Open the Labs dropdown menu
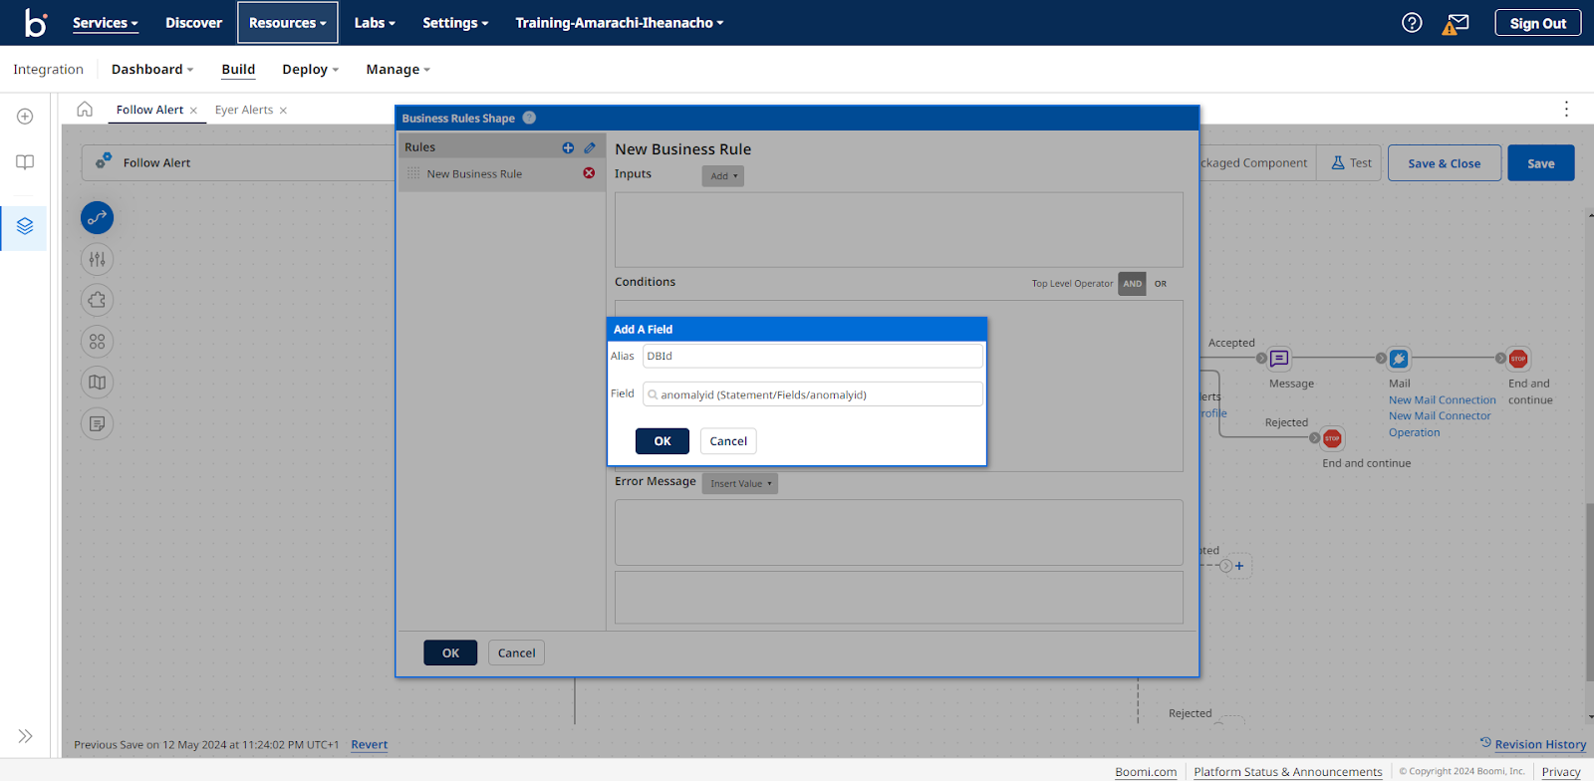Image resolution: width=1594 pixels, height=781 pixels. [x=375, y=23]
